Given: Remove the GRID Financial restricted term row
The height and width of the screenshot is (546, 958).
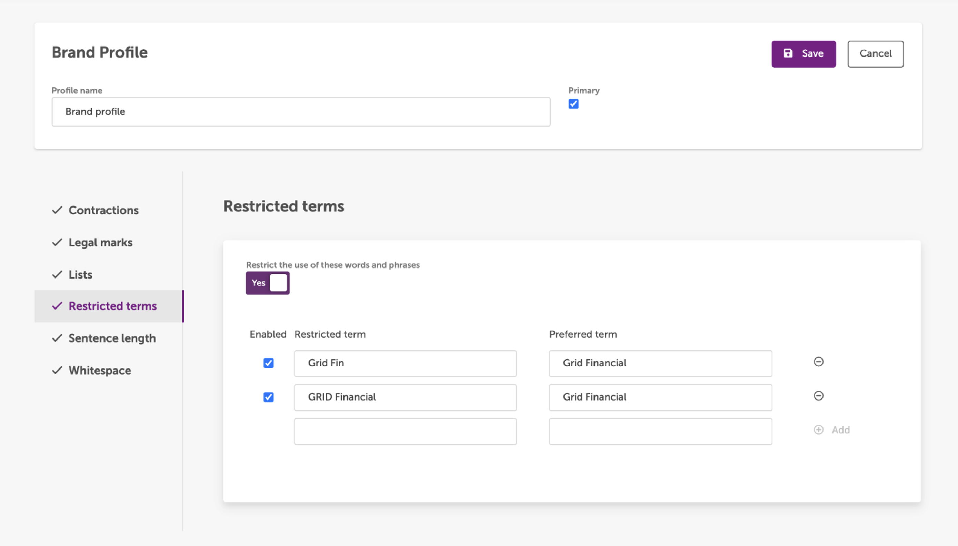Looking at the screenshot, I should (818, 396).
